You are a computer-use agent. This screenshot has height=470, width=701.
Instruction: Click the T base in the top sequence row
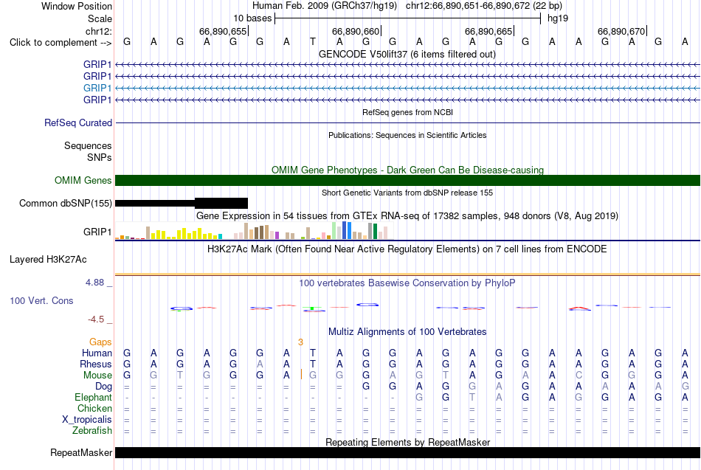tap(313, 41)
